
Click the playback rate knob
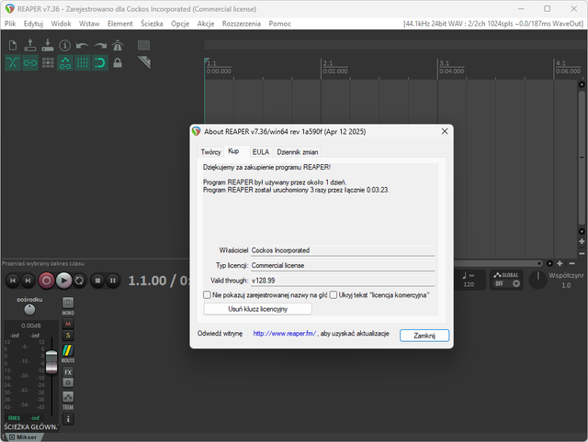pos(537,280)
